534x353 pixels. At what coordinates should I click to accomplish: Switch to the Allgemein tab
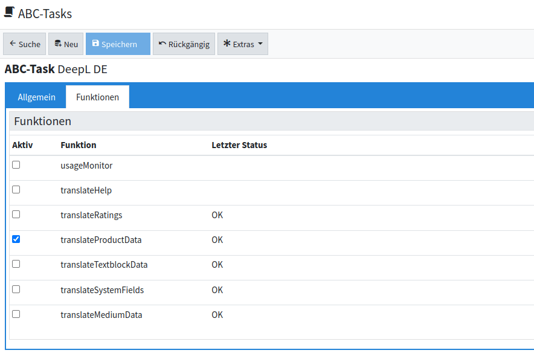click(x=37, y=97)
